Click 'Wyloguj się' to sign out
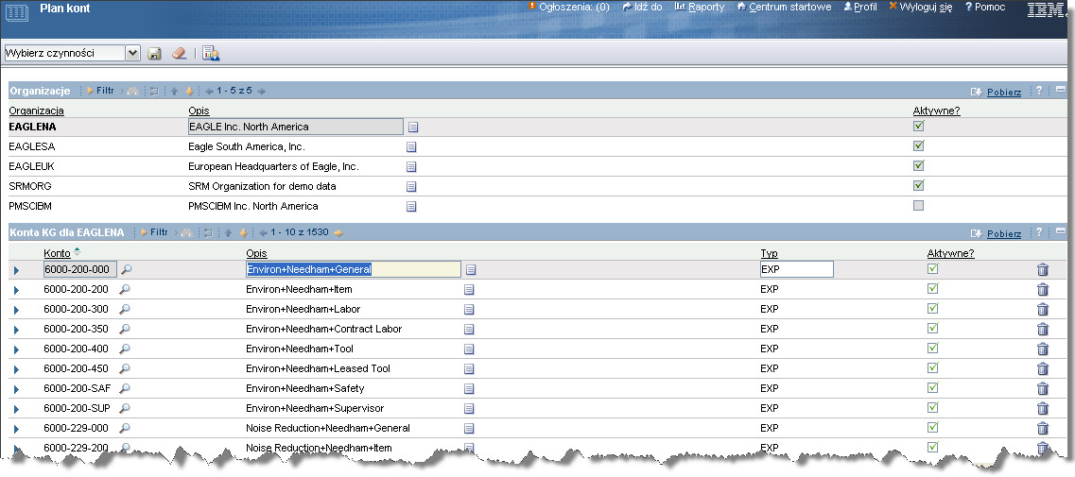Screen dimensions: 1075x477 pos(919,7)
